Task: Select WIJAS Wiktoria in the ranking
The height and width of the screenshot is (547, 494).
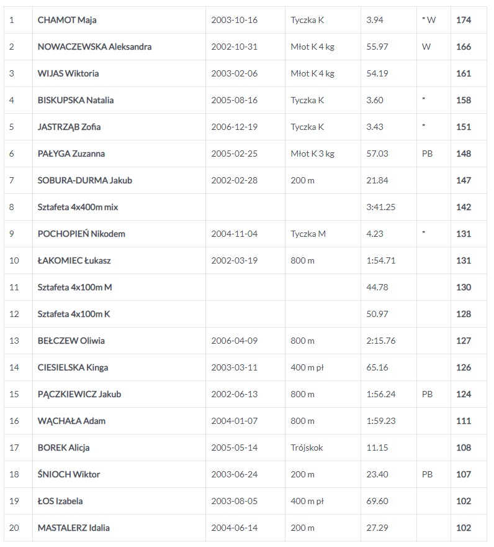Action: [x=68, y=73]
